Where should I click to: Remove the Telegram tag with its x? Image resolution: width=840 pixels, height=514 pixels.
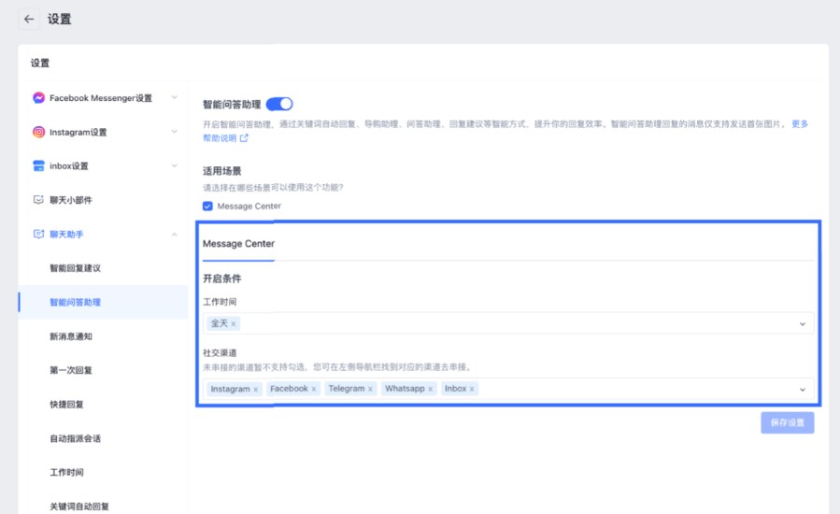(x=370, y=389)
